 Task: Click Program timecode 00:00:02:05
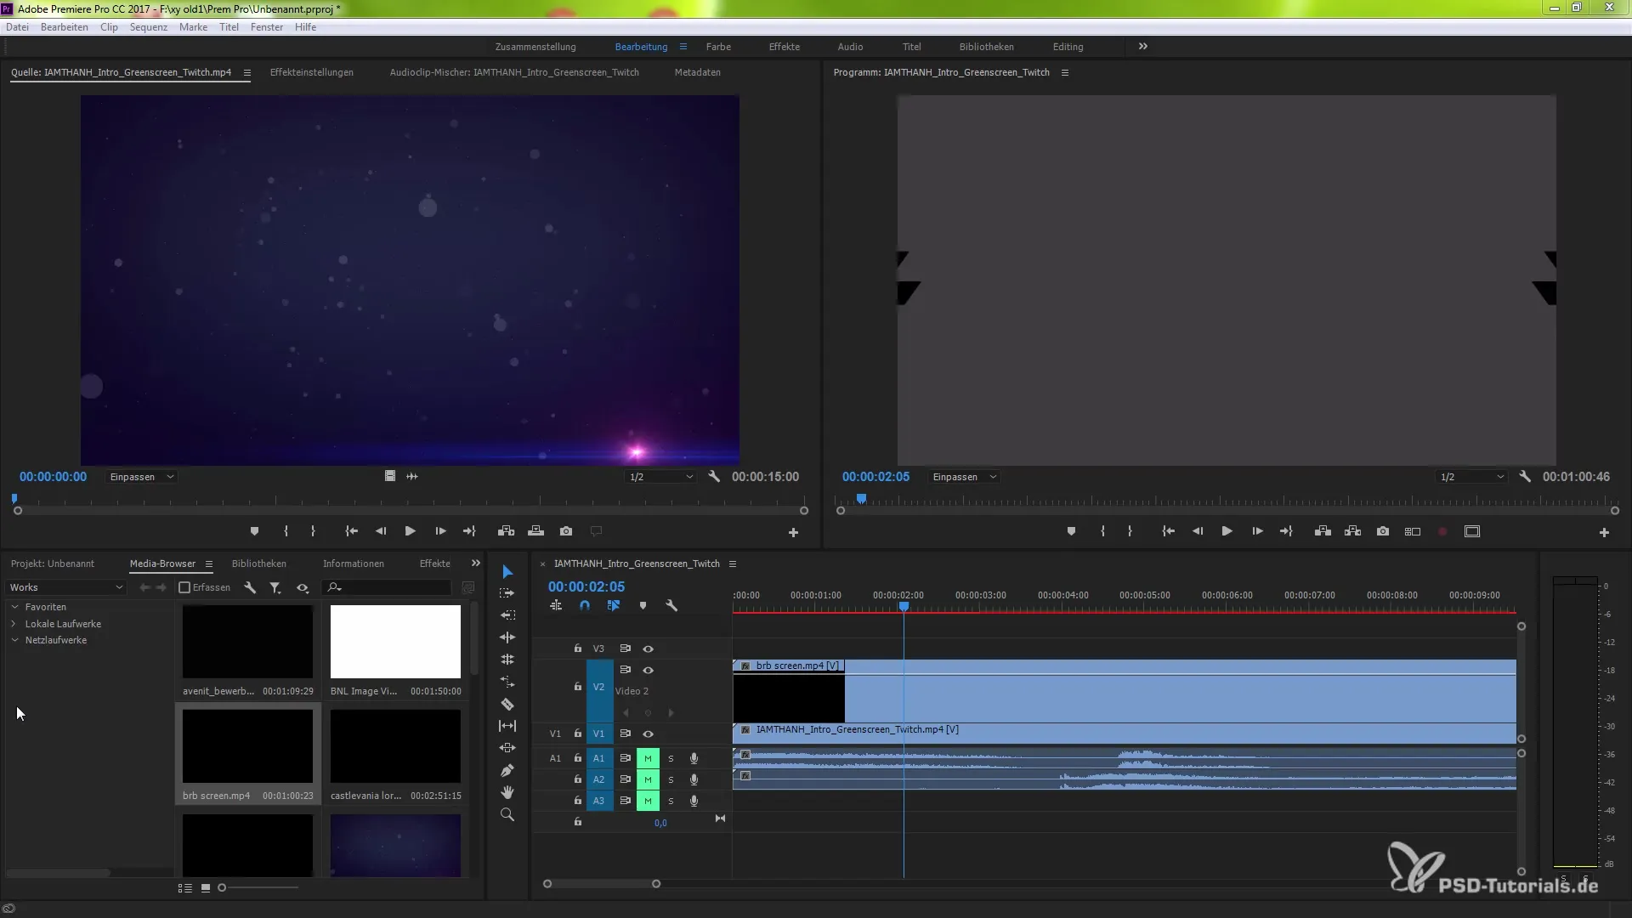click(x=875, y=477)
